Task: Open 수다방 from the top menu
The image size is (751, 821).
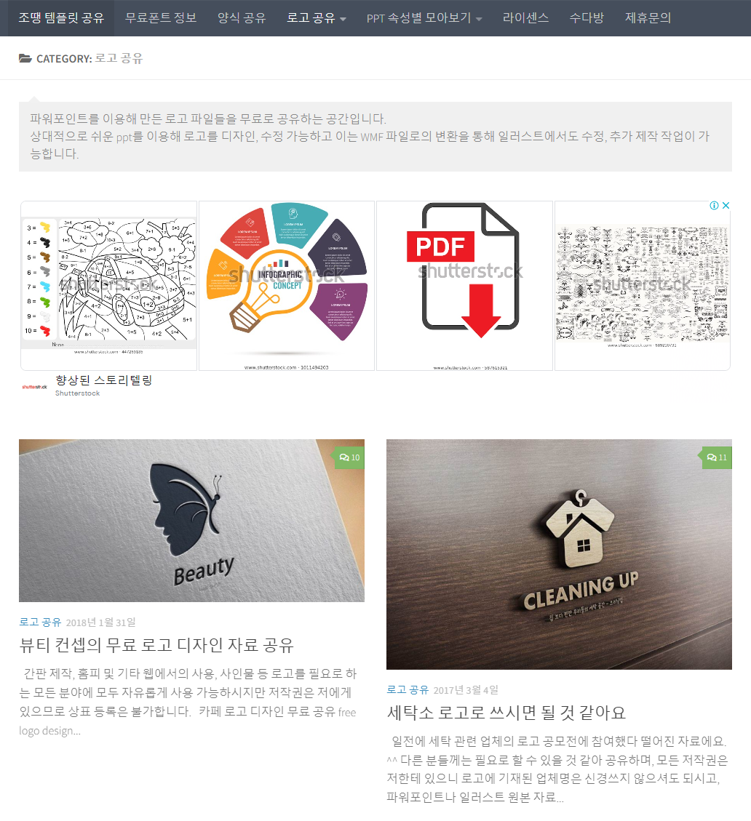Action: [587, 18]
